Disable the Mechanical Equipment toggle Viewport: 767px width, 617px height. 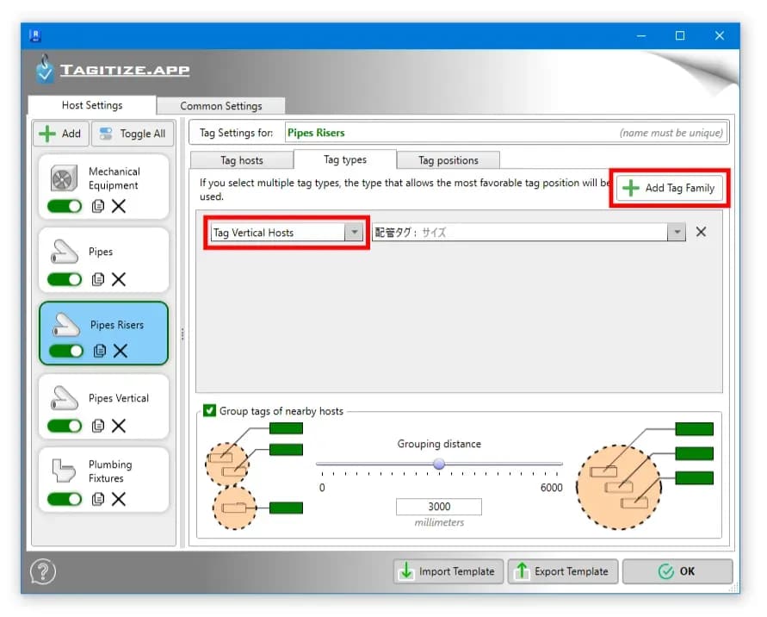[65, 206]
